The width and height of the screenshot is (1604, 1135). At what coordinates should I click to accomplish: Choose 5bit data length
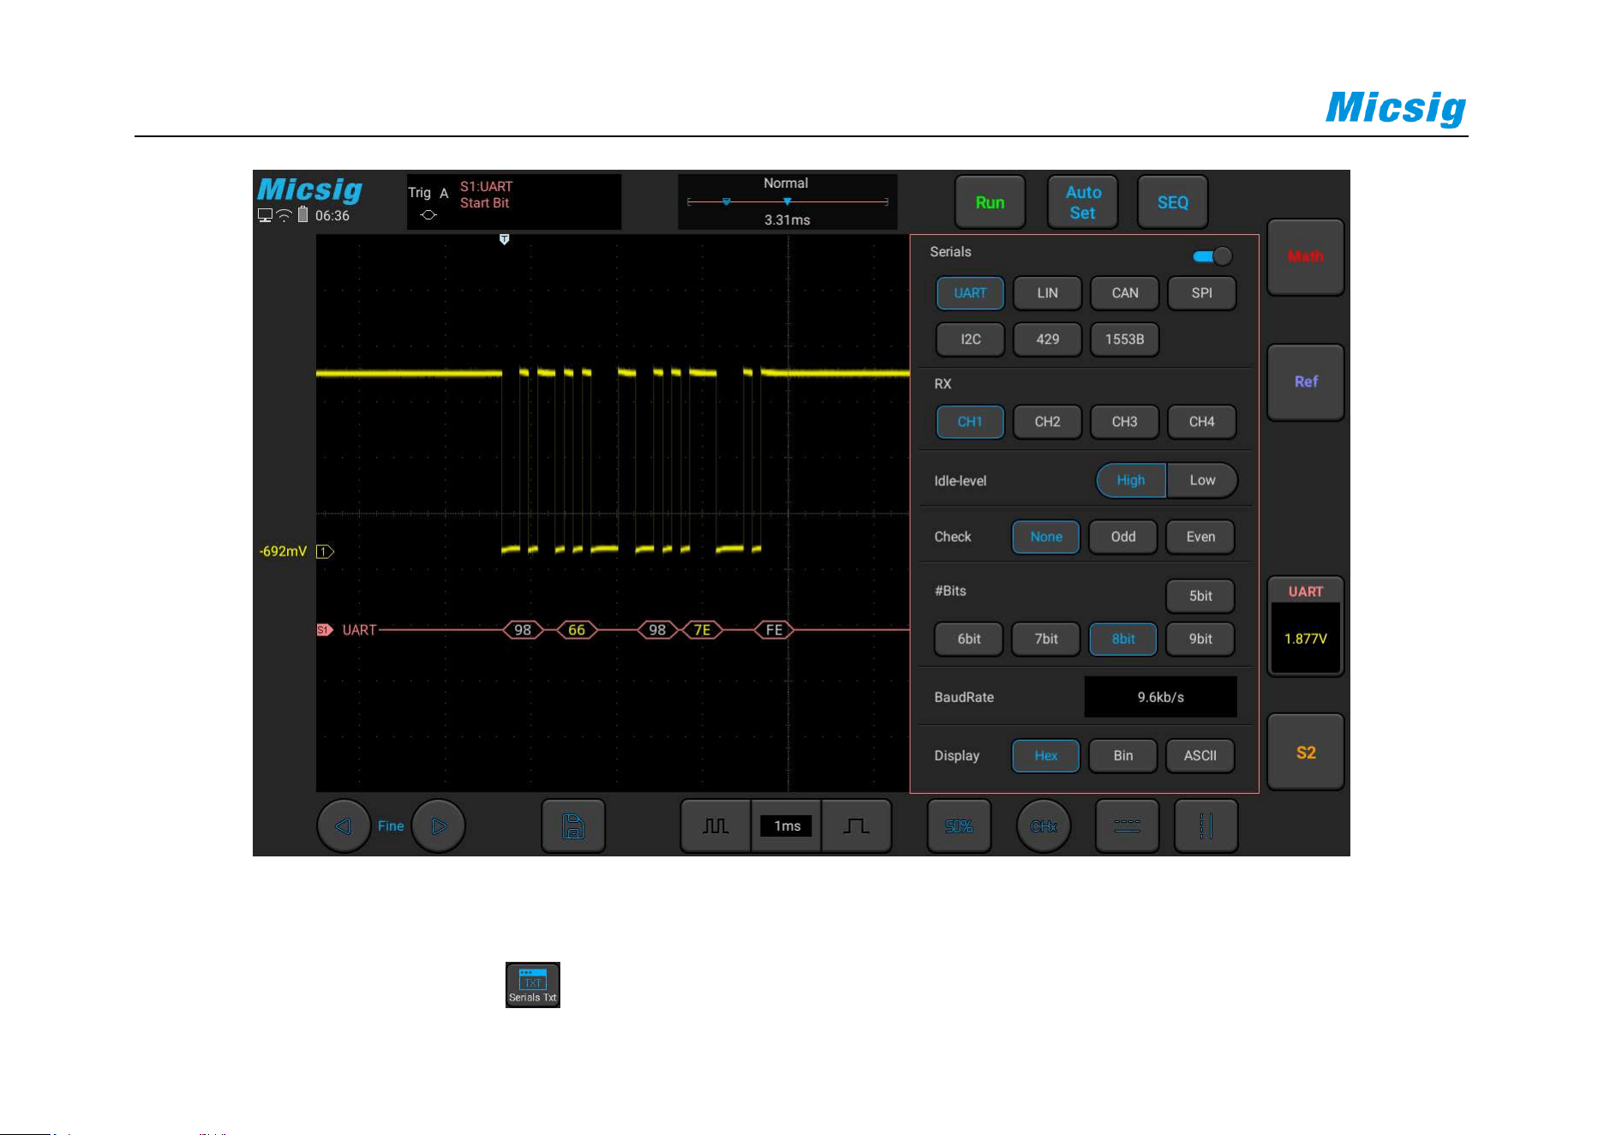(1200, 596)
